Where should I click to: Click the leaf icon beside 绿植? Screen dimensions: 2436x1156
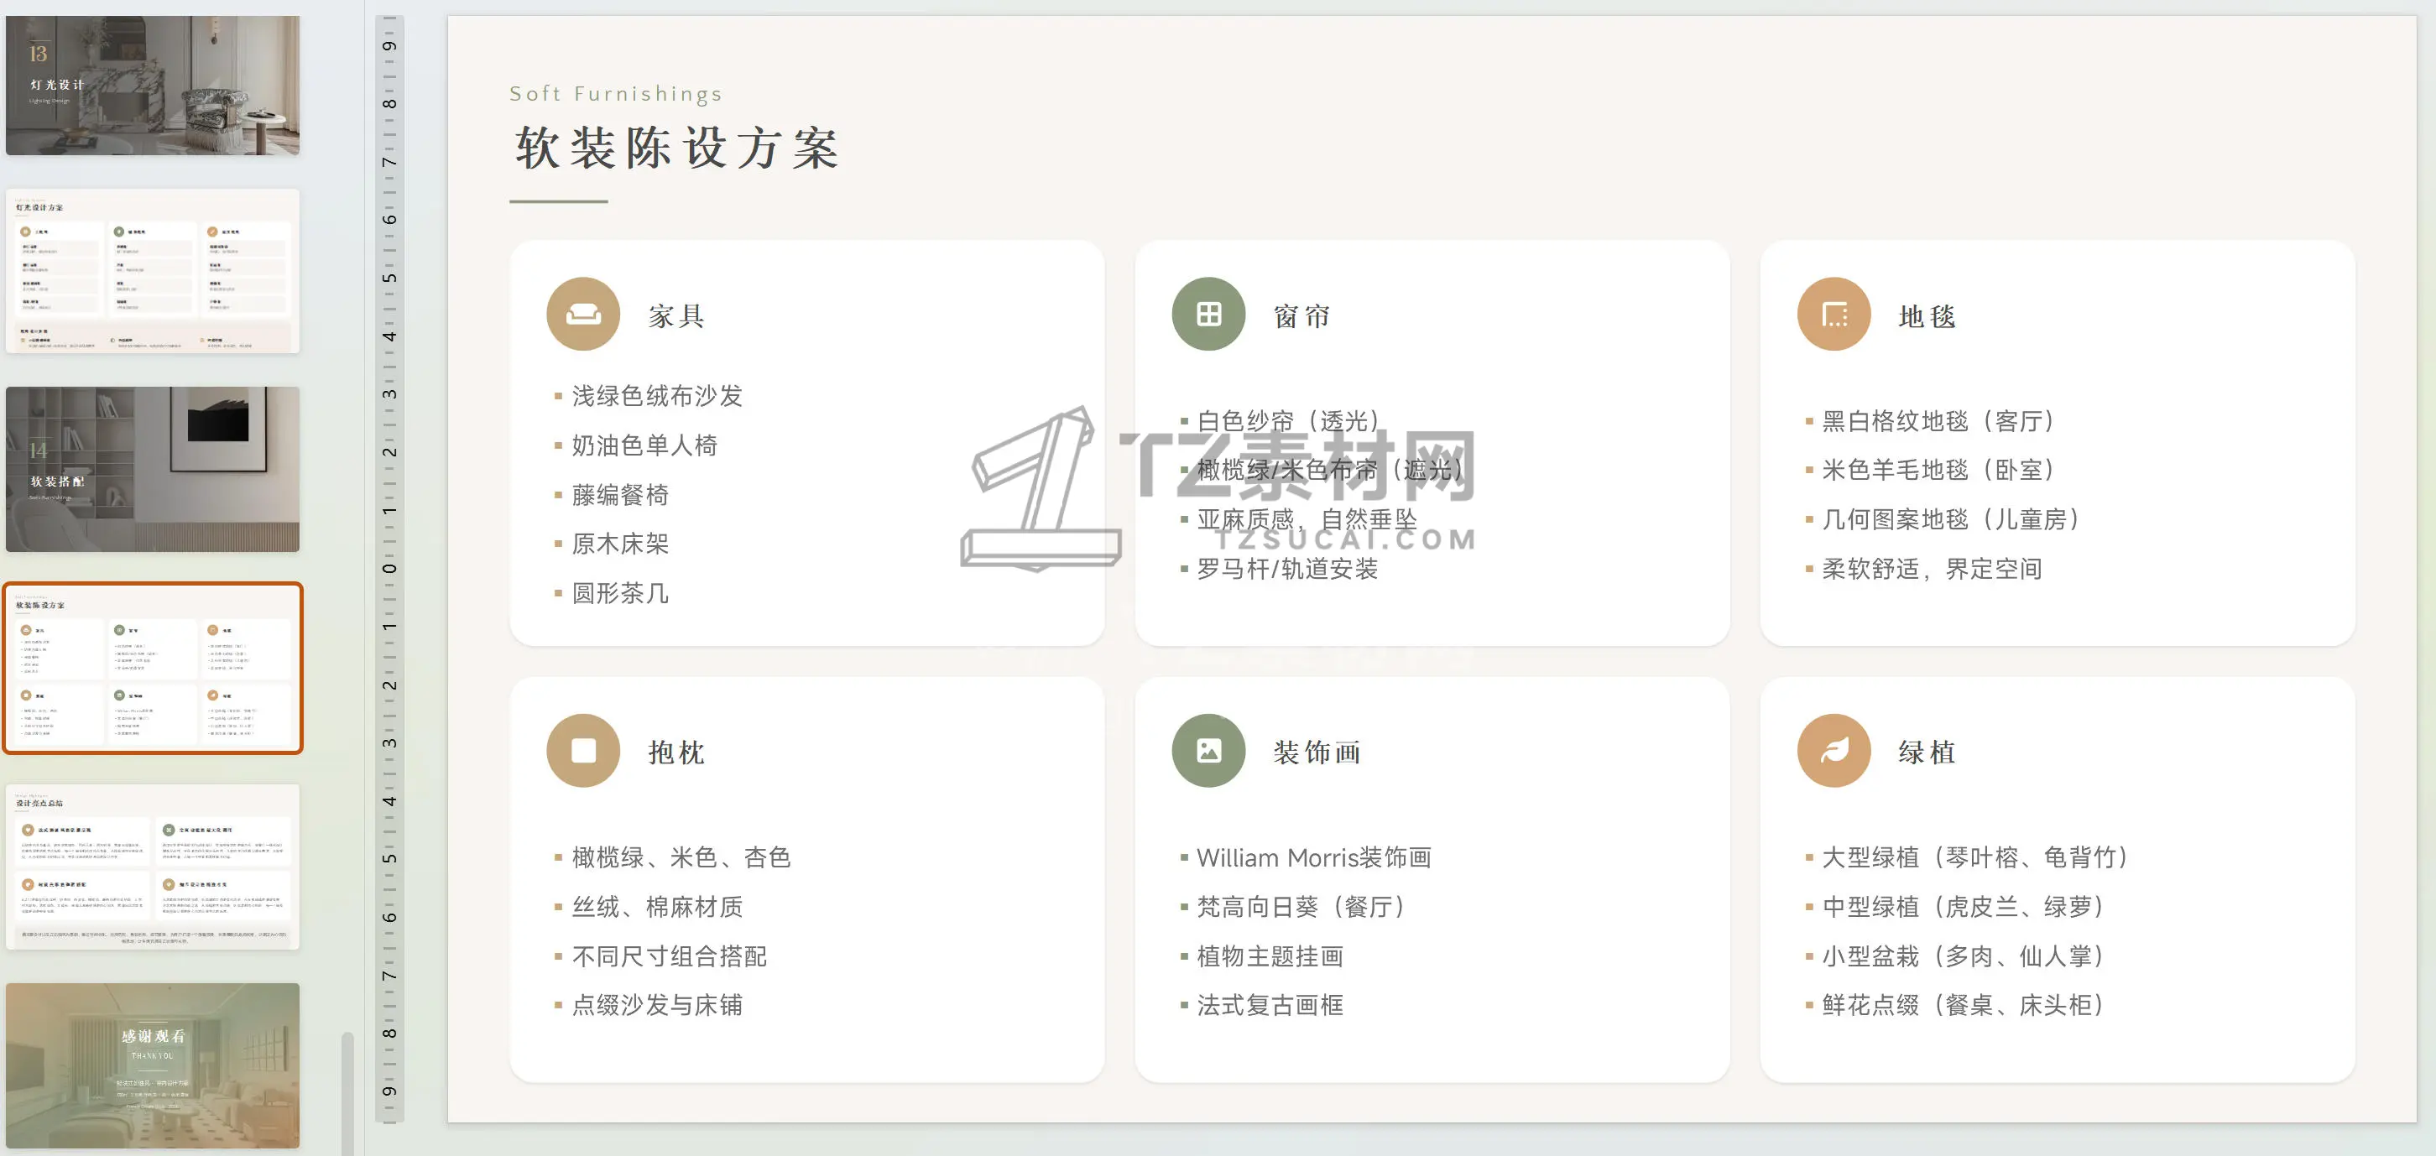[1833, 751]
